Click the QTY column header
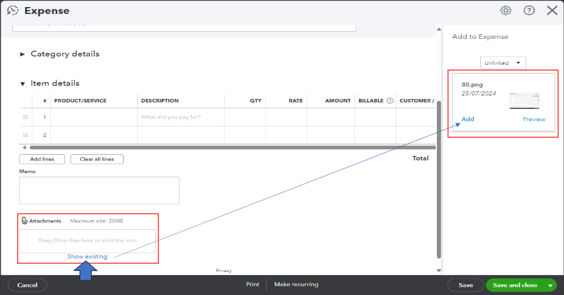This screenshot has height=295, width=564. click(256, 101)
